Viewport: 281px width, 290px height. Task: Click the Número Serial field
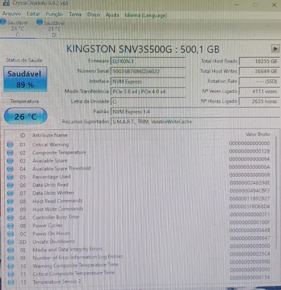pyautogui.click(x=148, y=71)
